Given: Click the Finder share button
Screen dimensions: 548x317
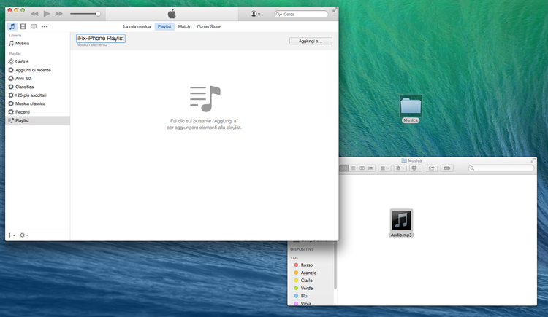Looking at the screenshot, I should 431,168.
